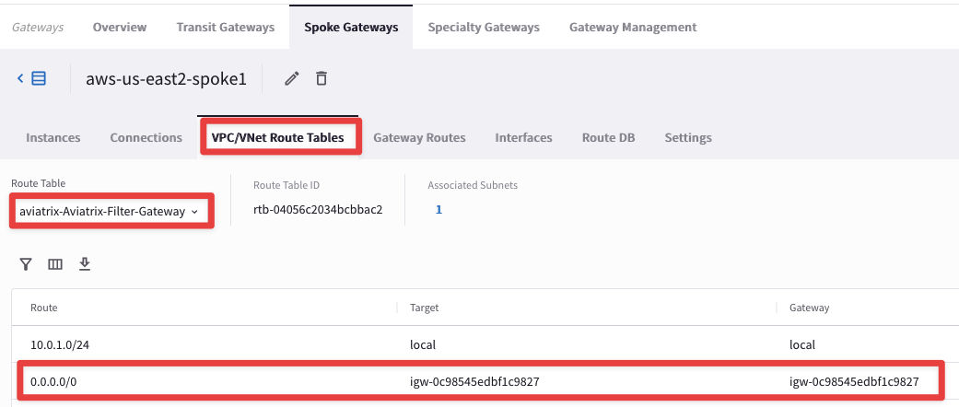Select the Interfaces sub-tab

coord(523,137)
